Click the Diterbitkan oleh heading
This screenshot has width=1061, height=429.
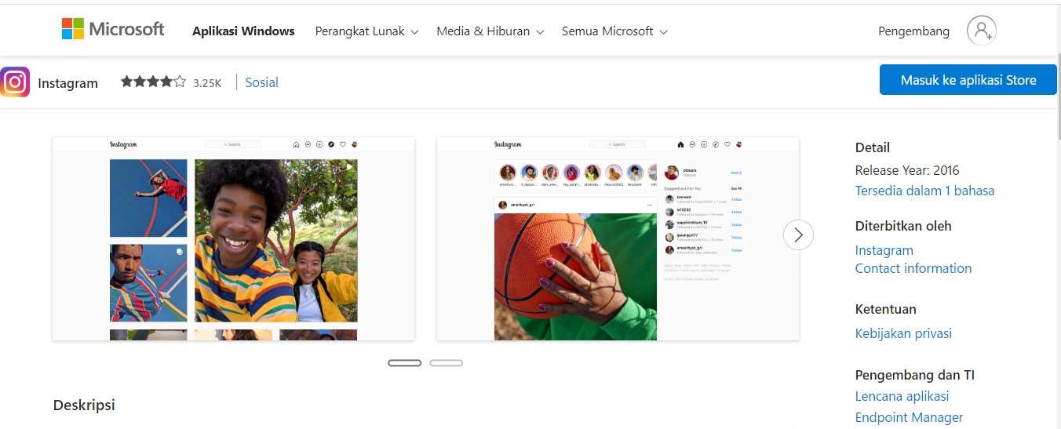(x=903, y=226)
